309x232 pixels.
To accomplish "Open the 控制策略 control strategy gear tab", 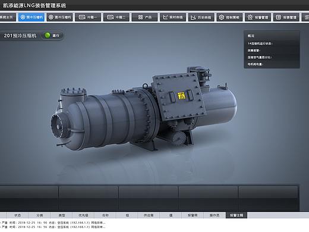I will [229, 17].
